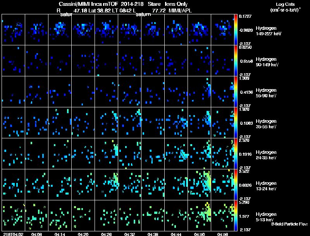Click the Hydrogen 5-13 keV row label

pos(266,217)
